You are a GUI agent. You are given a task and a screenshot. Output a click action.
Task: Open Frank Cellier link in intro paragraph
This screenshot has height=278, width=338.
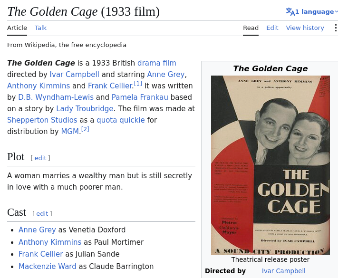tap(110, 86)
